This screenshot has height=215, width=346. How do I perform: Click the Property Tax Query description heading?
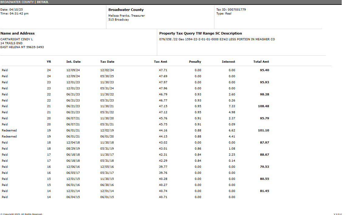click(x=200, y=33)
